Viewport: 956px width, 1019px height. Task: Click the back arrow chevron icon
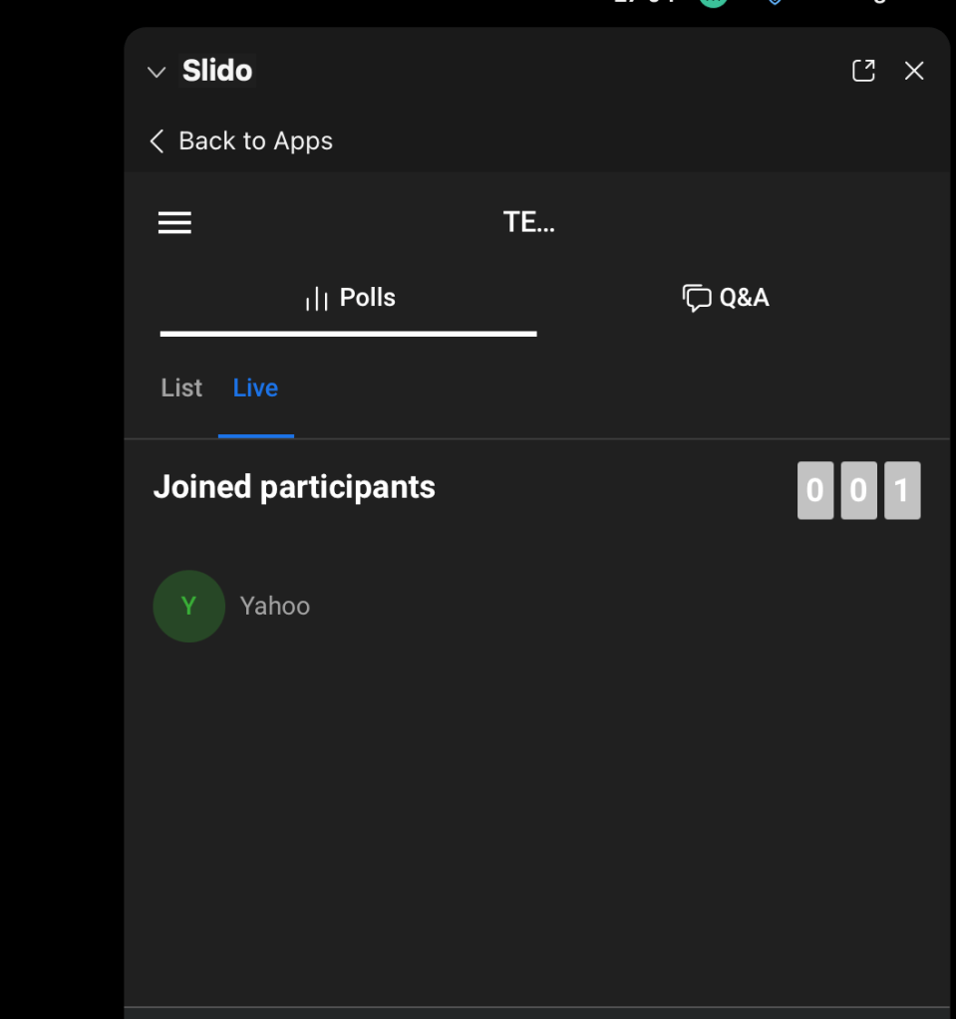click(x=157, y=141)
